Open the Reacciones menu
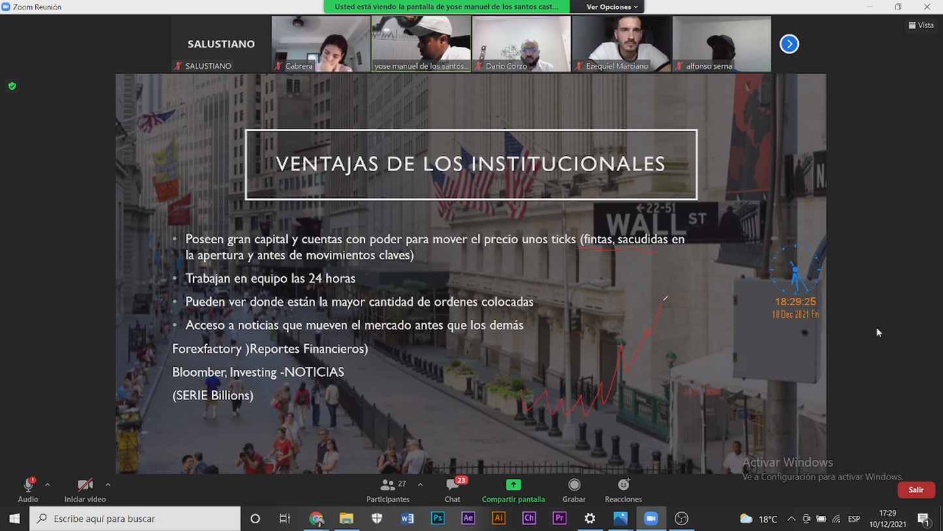Viewport: 943px width, 531px height. 623,489
